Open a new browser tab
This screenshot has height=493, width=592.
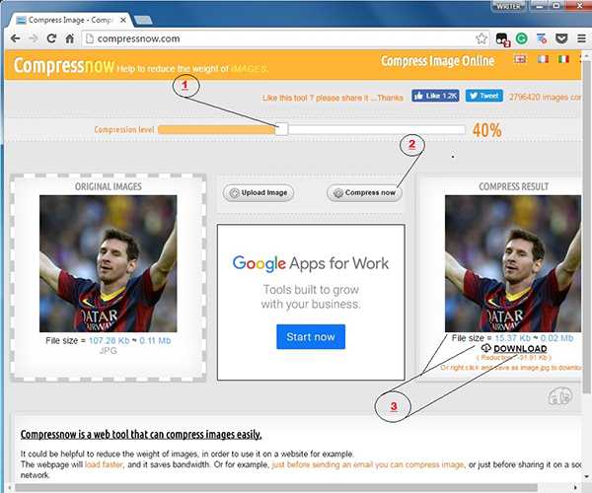tap(143, 20)
